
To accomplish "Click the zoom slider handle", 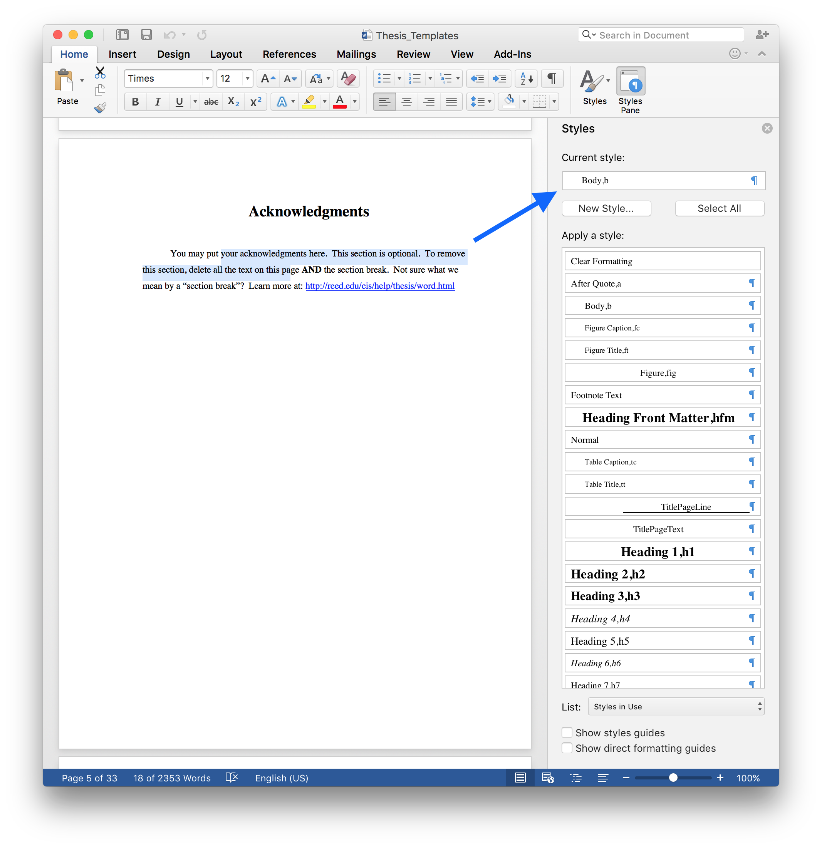I will point(673,778).
